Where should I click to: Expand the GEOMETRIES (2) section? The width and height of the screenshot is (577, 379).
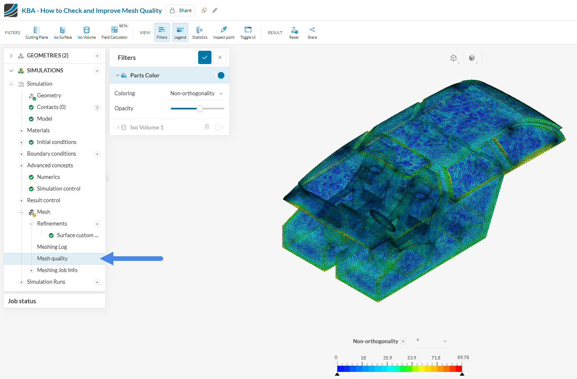(11, 56)
